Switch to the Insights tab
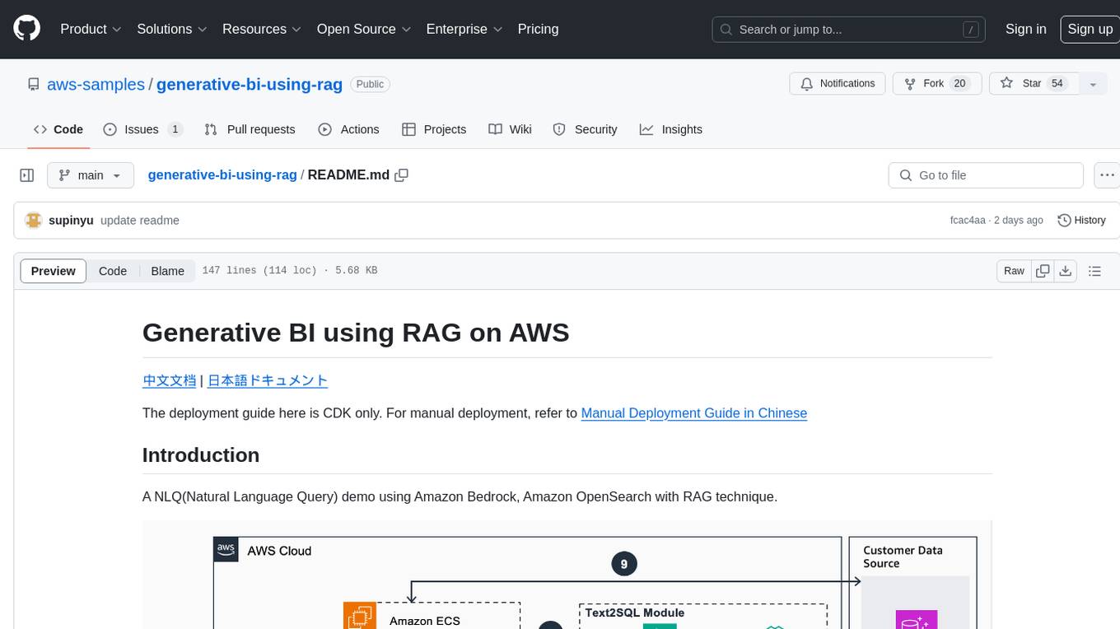The image size is (1120, 629). 671,129
